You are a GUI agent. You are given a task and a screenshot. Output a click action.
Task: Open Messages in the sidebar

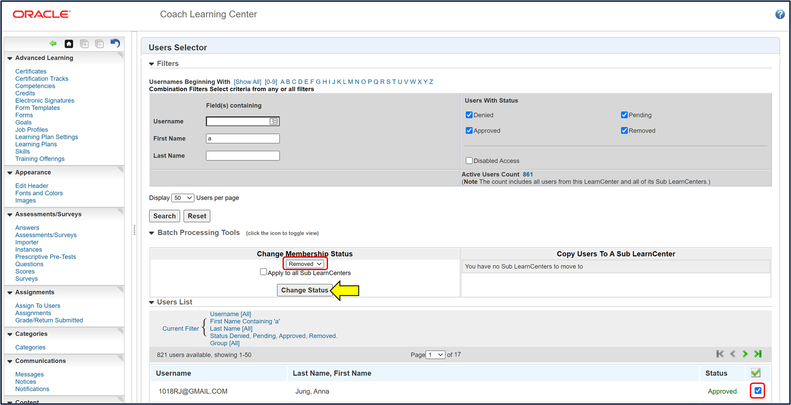pyautogui.click(x=29, y=374)
